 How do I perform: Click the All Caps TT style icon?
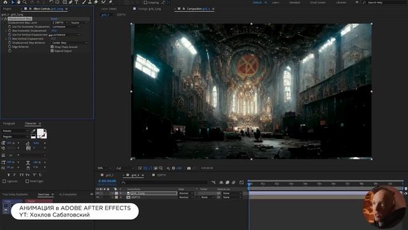[22, 175]
